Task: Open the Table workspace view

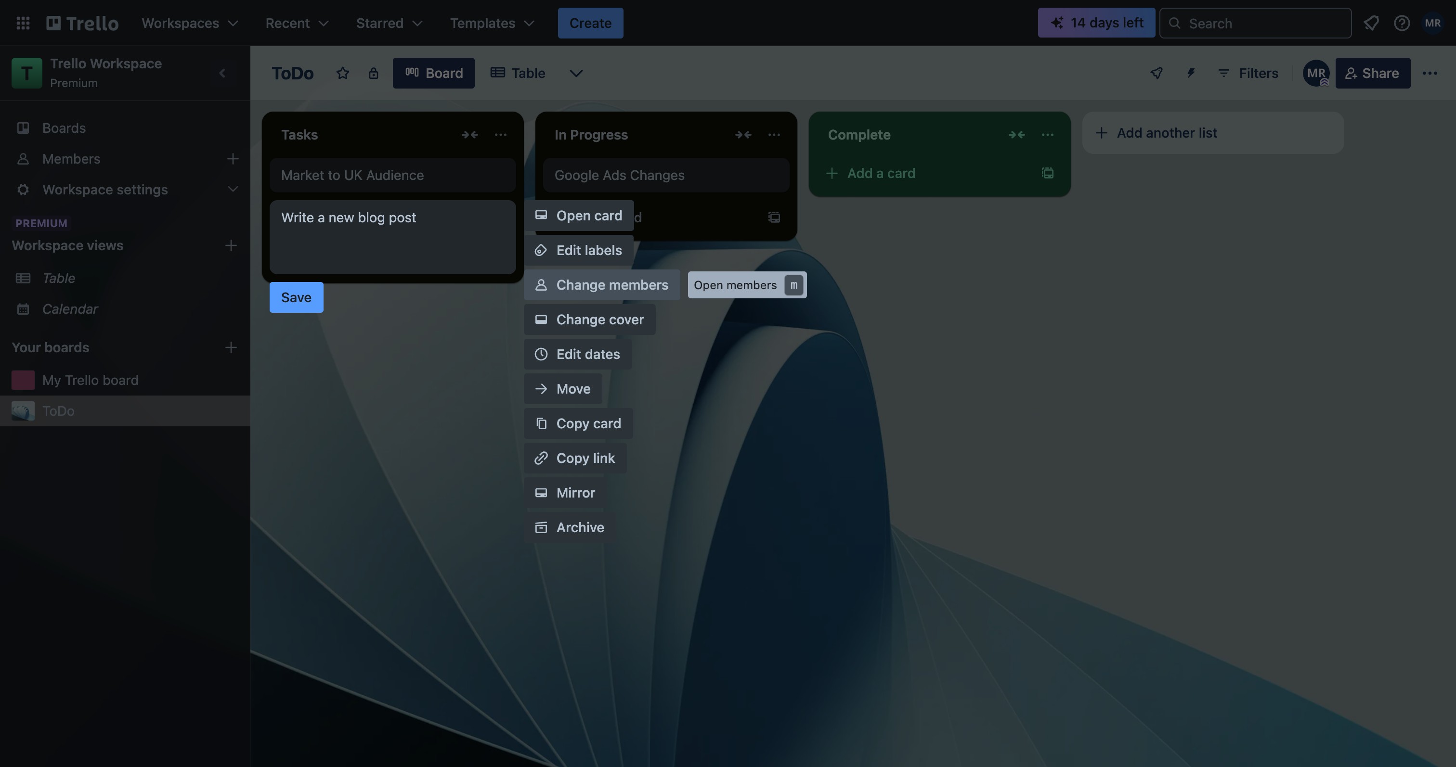Action: [x=125, y=278]
